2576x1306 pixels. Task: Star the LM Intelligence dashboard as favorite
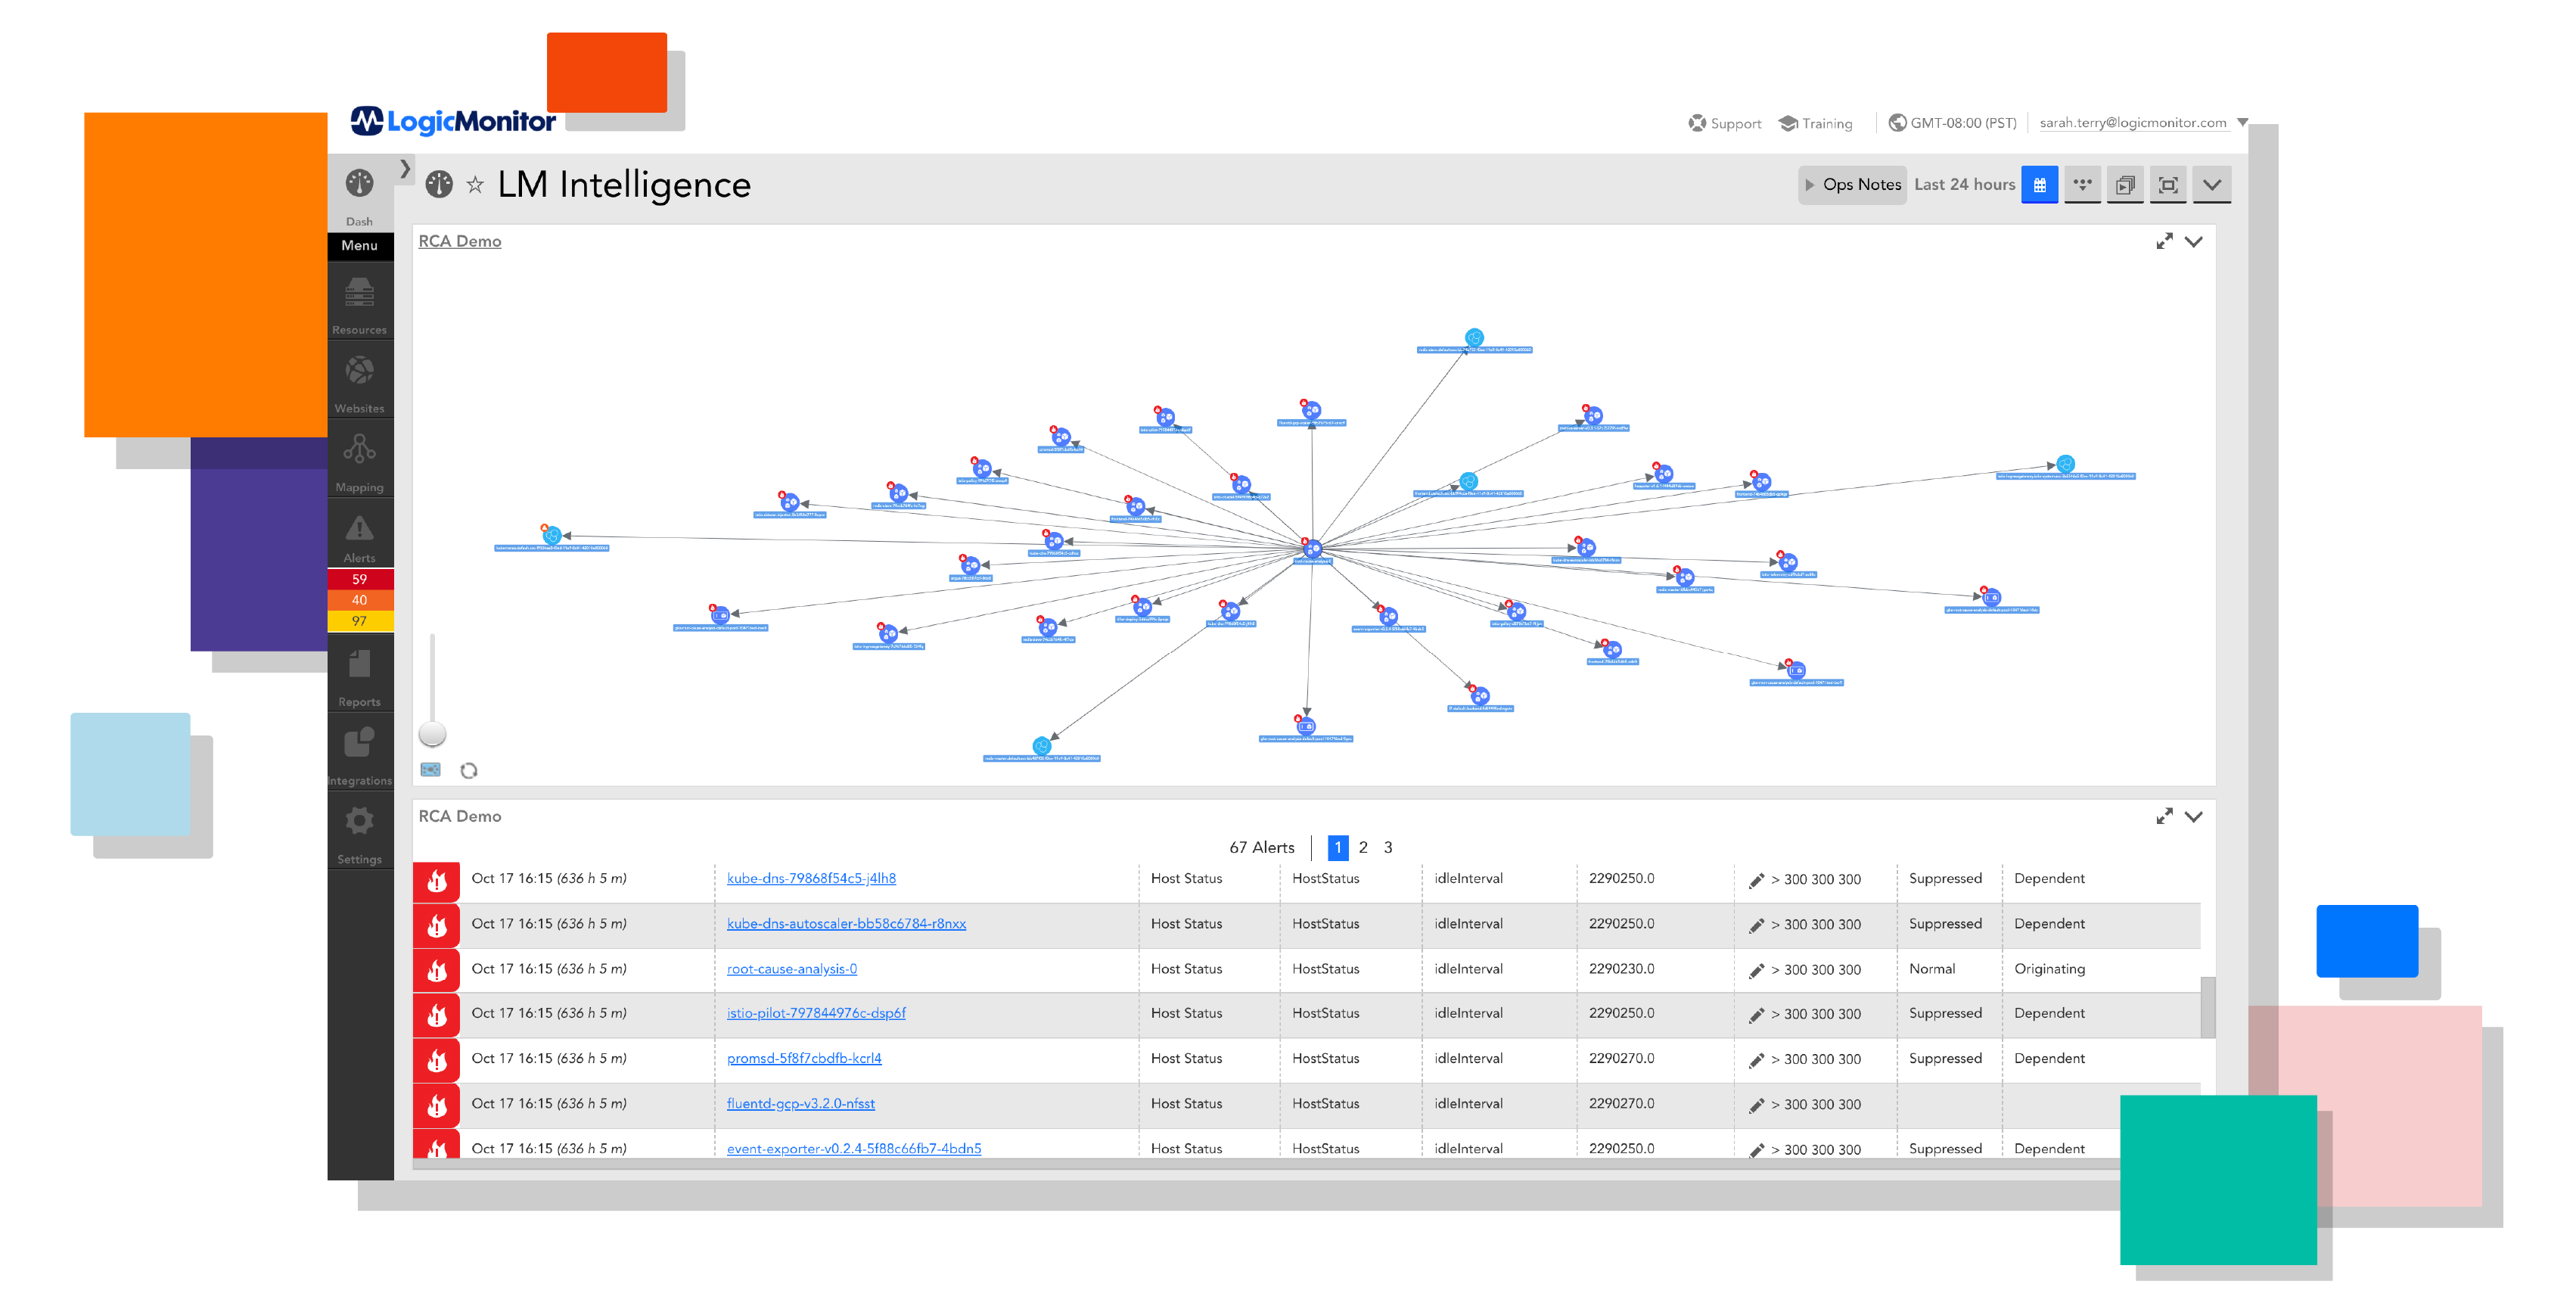pyautogui.click(x=475, y=185)
